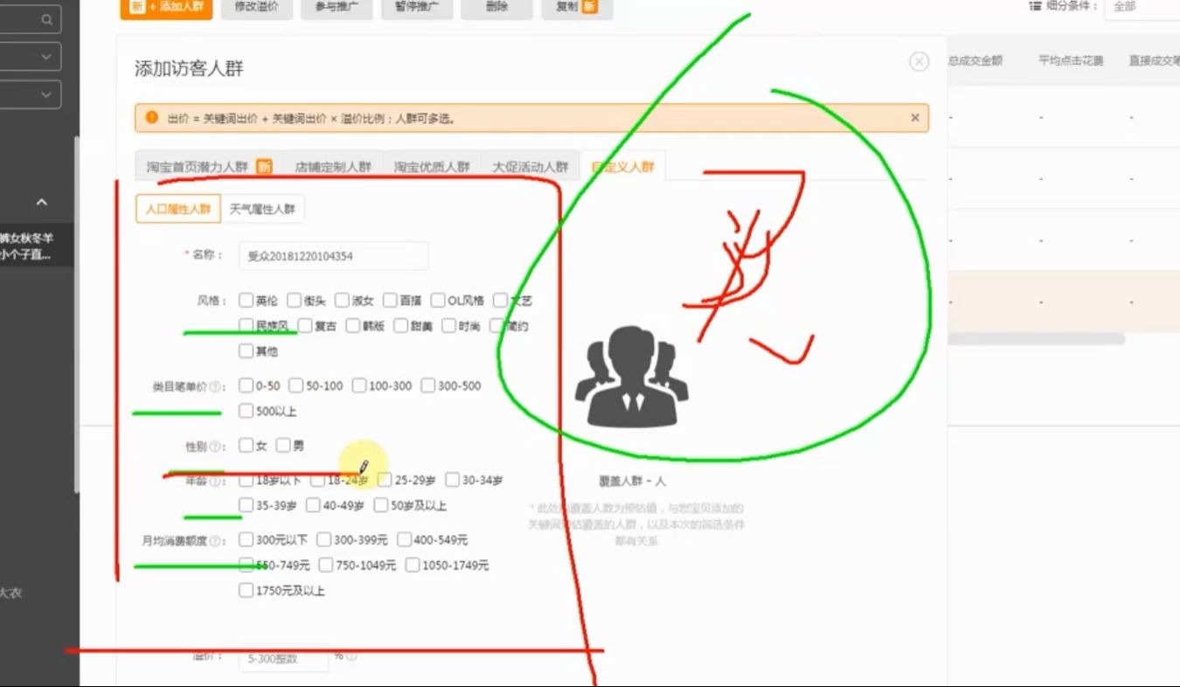Check the 街头 style checkbox
Viewport: 1180px width, 687px height.
(x=294, y=301)
